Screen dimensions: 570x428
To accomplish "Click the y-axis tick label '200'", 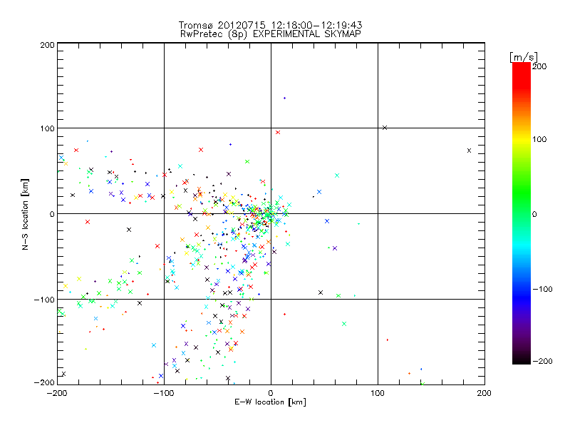I will pyautogui.click(x=47, y=45).
